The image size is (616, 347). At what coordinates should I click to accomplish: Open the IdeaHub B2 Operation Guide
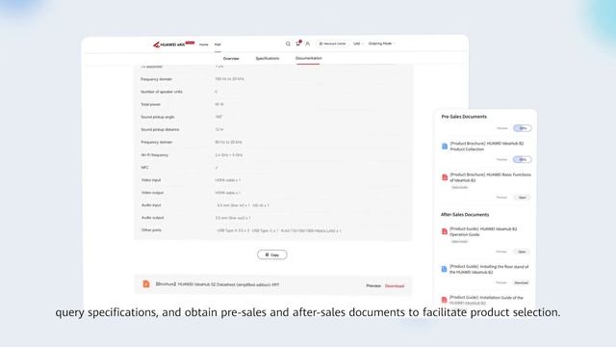tap(522, 252)
